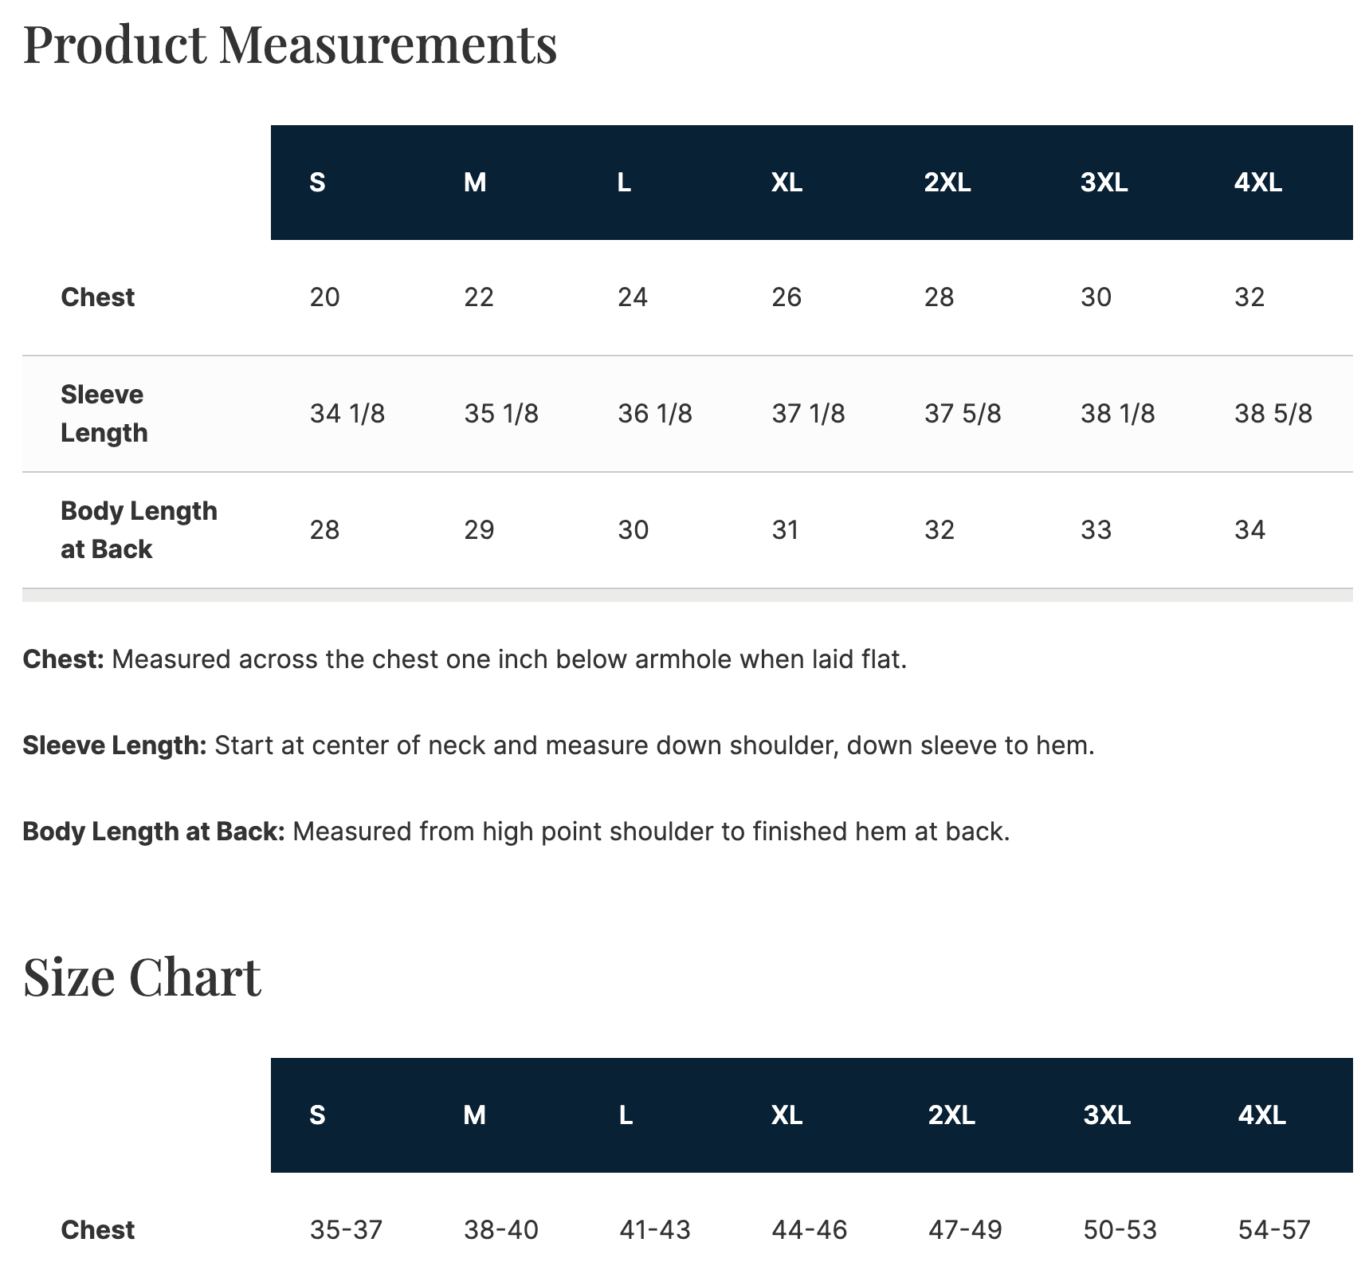Click the M header in the Size Chart

click(x=475, y=1115)
